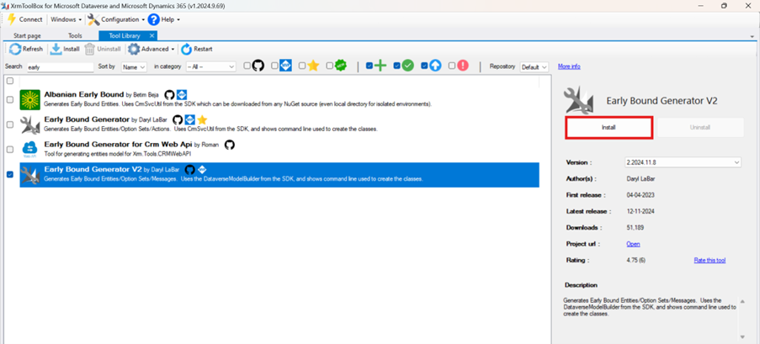Viewport: 760px width, 344px height.
Task: Click the description scrollbar down arrow
Action: click(742, 336)
